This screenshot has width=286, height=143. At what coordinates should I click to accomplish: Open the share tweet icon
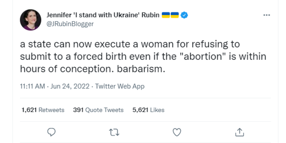click(239, 132)
